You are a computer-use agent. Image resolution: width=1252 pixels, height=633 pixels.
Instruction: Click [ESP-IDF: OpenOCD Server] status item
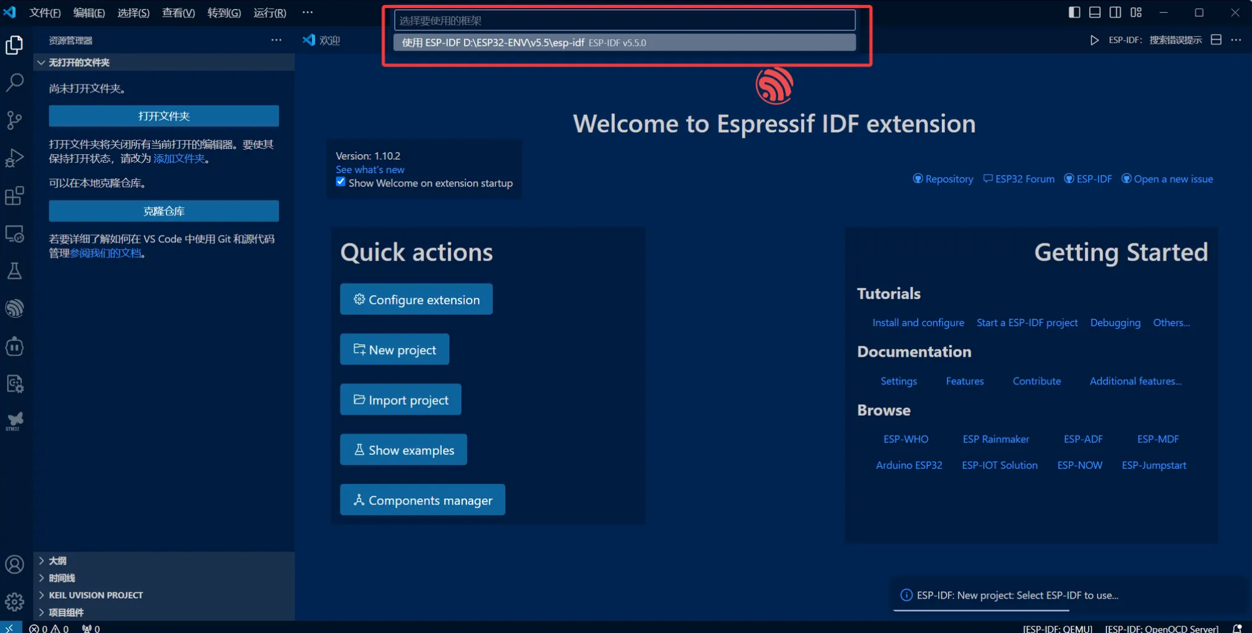tap(1161, 628)
